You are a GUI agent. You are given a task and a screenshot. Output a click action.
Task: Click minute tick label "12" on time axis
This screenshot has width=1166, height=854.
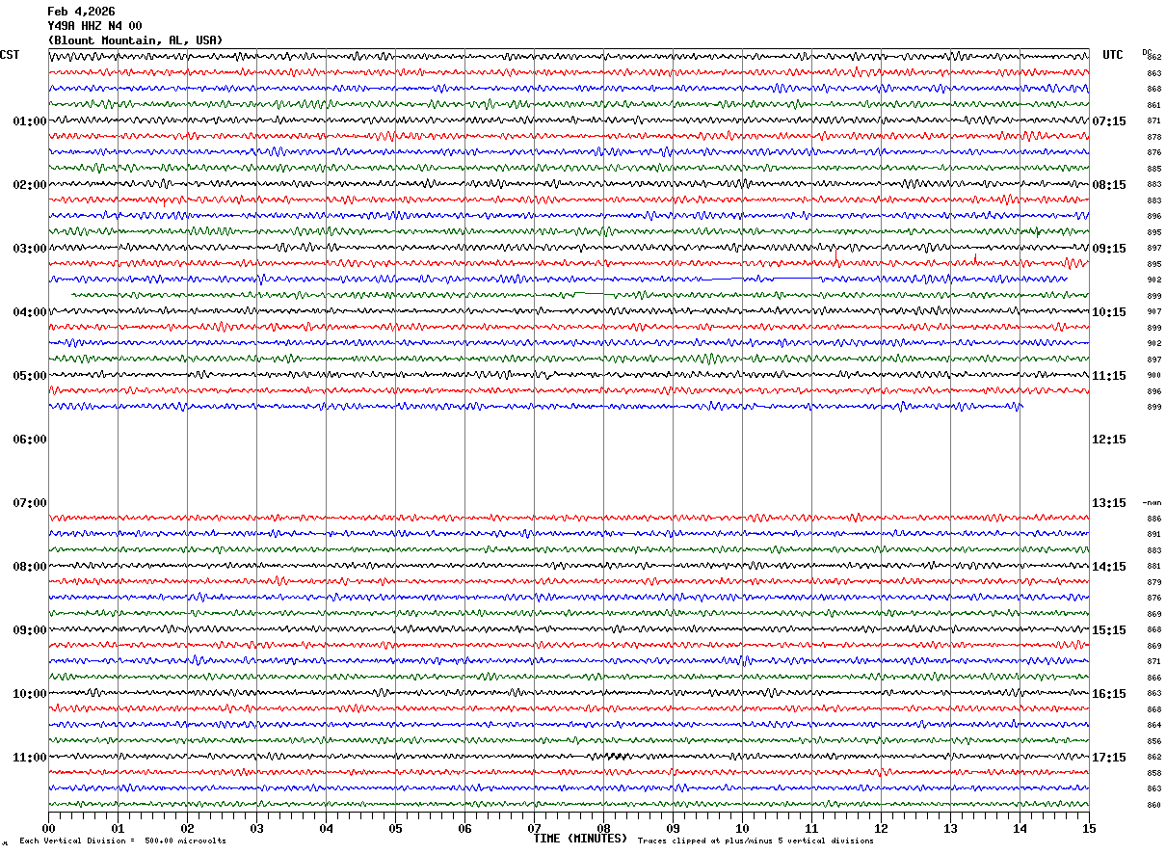[x=881, y=828]
